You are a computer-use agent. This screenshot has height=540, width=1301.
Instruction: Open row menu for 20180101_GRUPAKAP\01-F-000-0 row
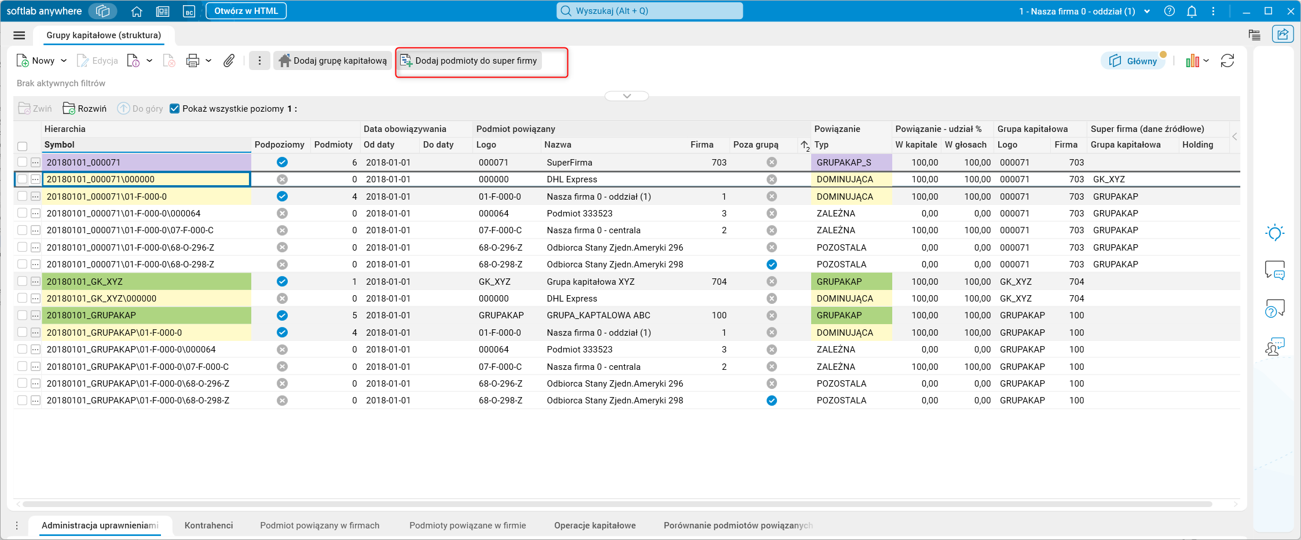[x=35, y=333]
